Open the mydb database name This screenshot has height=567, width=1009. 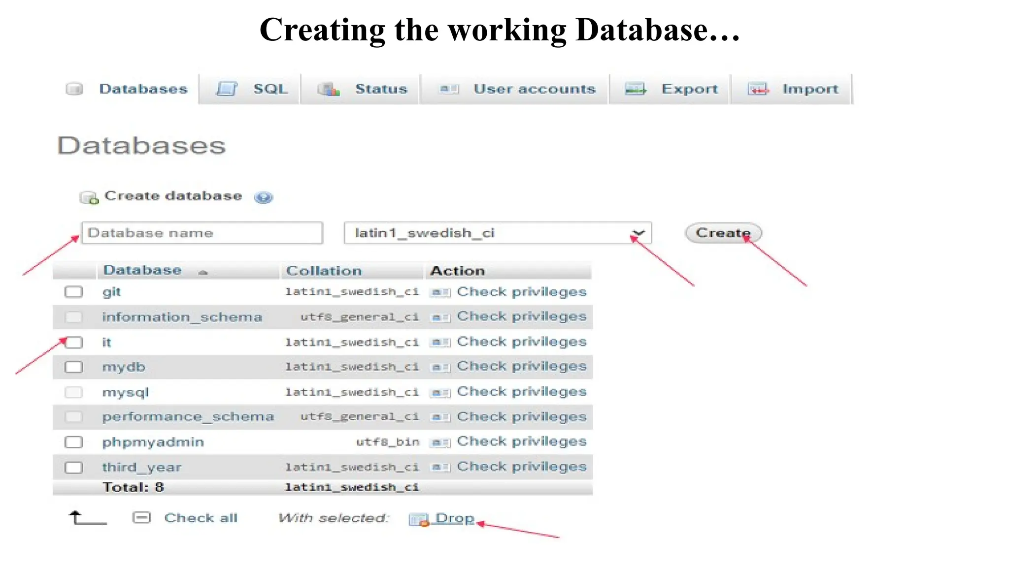tap(124, 367)
